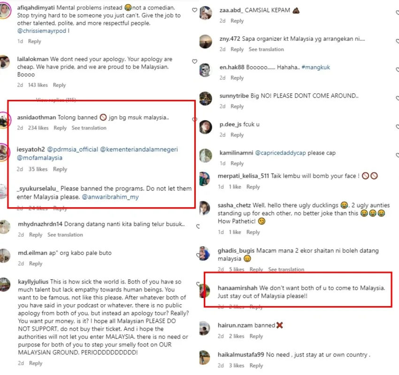Open hairun.nzam's profile avatar

click(206, 328)
